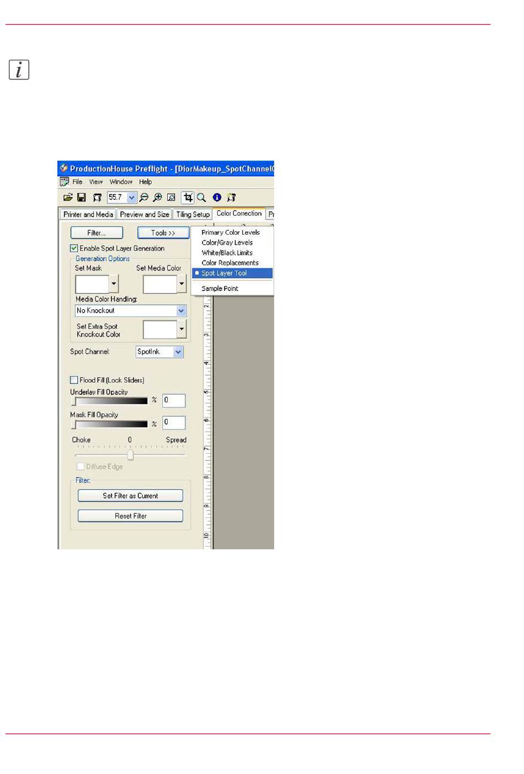524x774 pixels.
Task: Click Set Filter as Current button
Action: 130,496
